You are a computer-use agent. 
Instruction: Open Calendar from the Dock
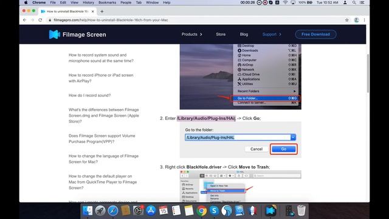coord(164,210)
